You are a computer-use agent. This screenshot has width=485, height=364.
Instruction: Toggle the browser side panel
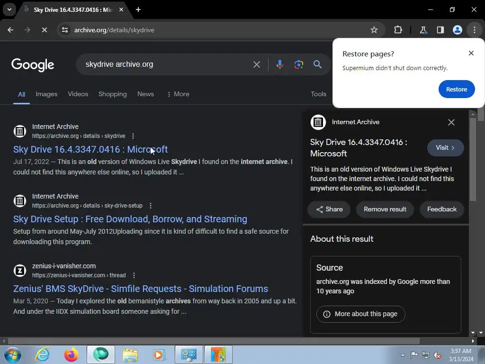[440, 30]
